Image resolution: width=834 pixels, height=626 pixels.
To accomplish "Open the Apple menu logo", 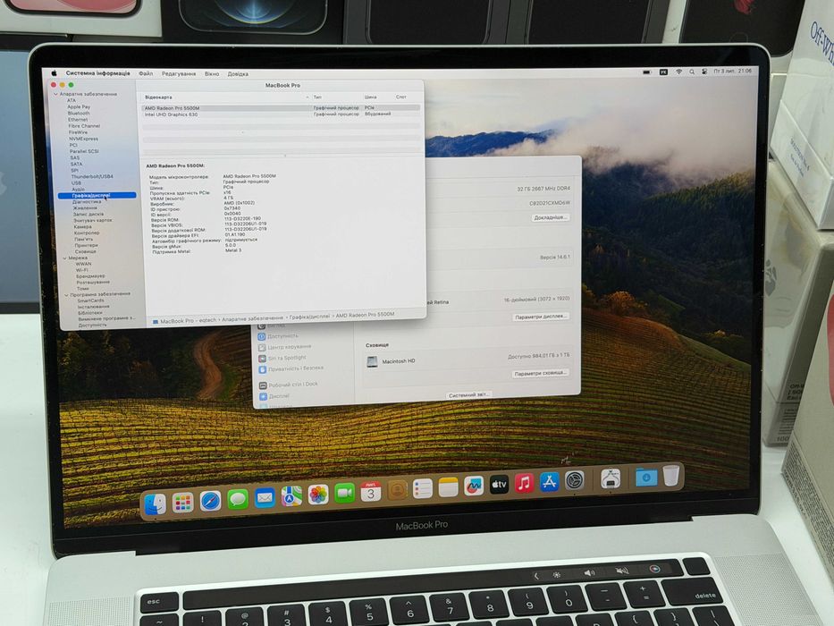I will (x=54, y=73).
